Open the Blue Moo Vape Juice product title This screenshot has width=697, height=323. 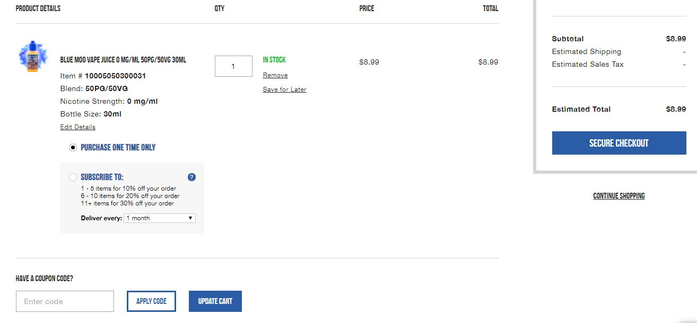click(123, 60)
